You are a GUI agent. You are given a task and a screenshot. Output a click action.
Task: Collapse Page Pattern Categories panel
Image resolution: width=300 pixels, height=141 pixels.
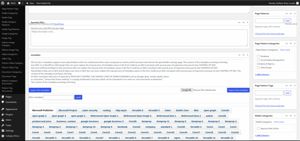click(x=295, y=43)
